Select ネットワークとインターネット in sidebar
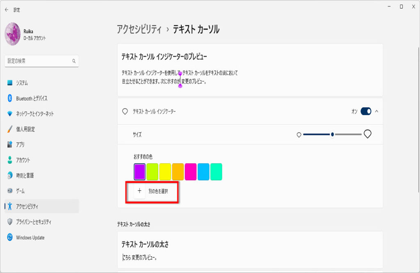 34,114
